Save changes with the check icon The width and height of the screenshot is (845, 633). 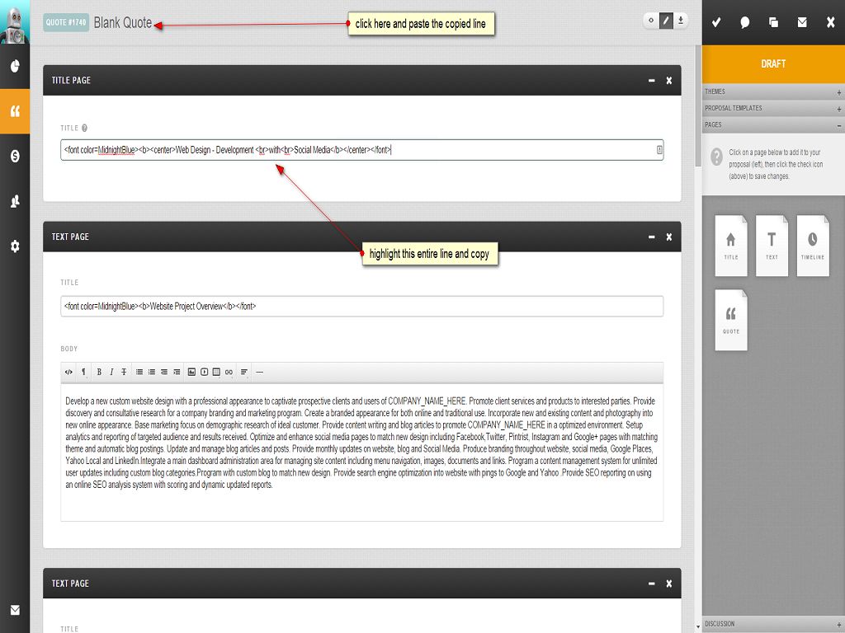click(x=716, y=22)
